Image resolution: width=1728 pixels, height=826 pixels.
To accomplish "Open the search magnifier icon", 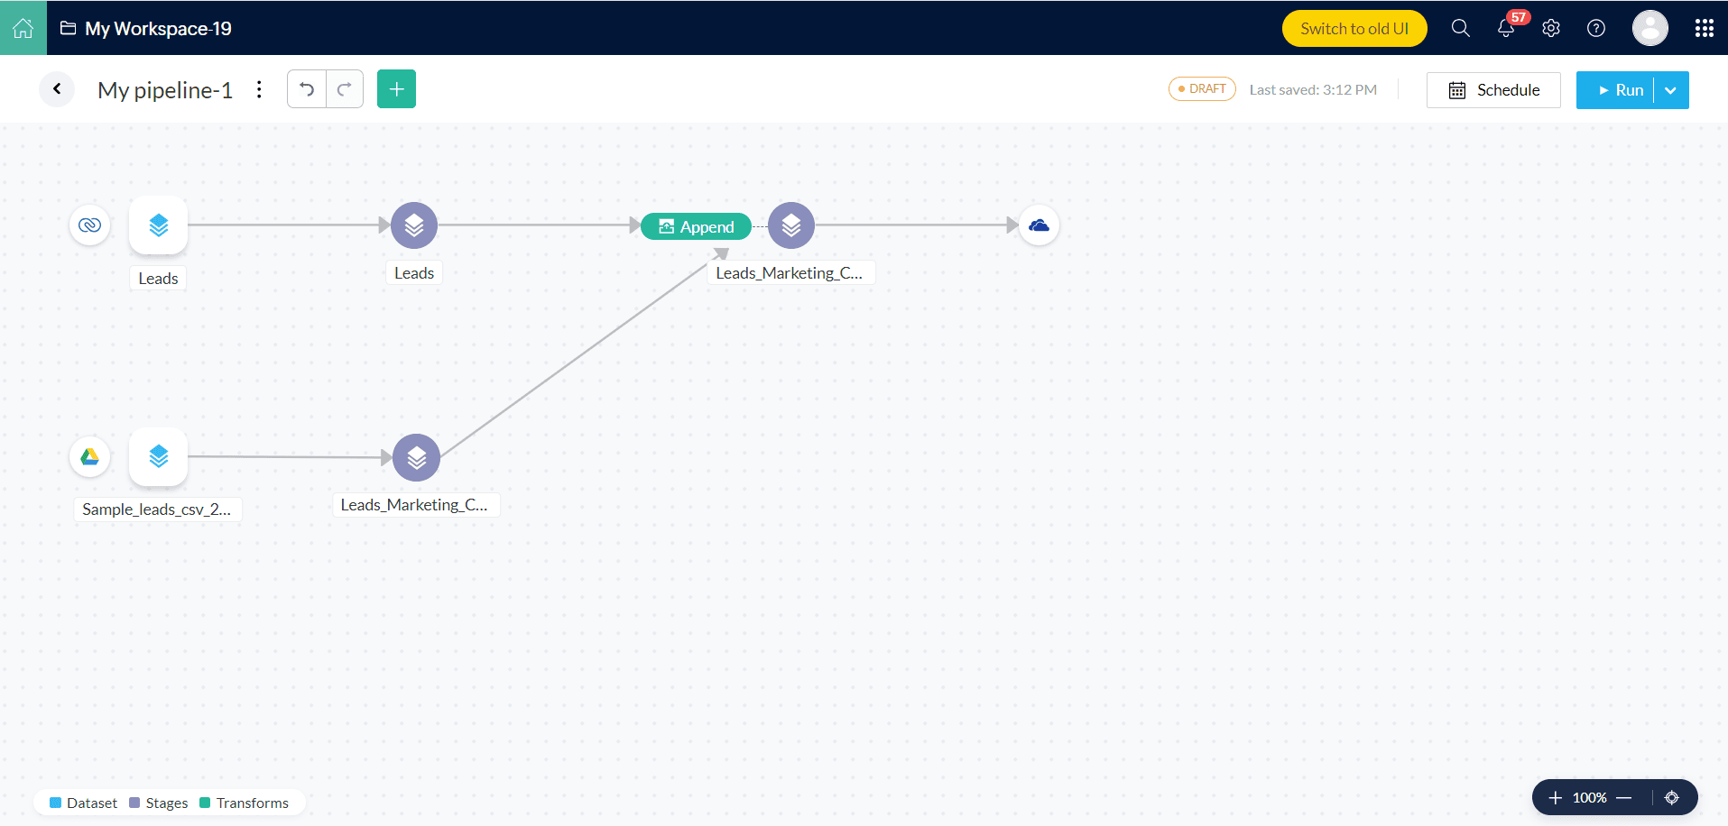I will pyautogui.click(x=1461, y=29).
